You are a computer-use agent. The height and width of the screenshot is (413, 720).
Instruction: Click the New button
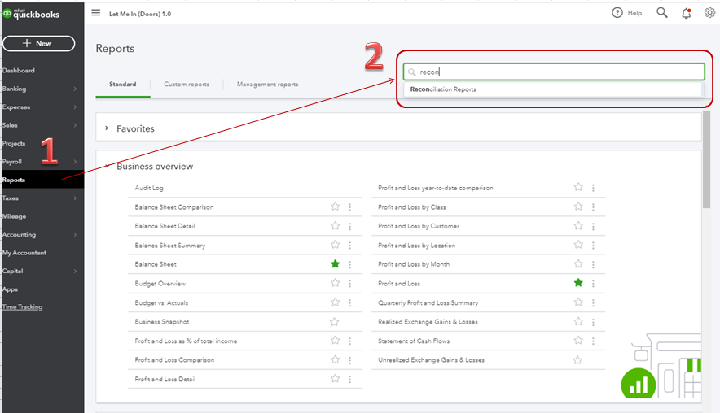(x=38, y=44)
